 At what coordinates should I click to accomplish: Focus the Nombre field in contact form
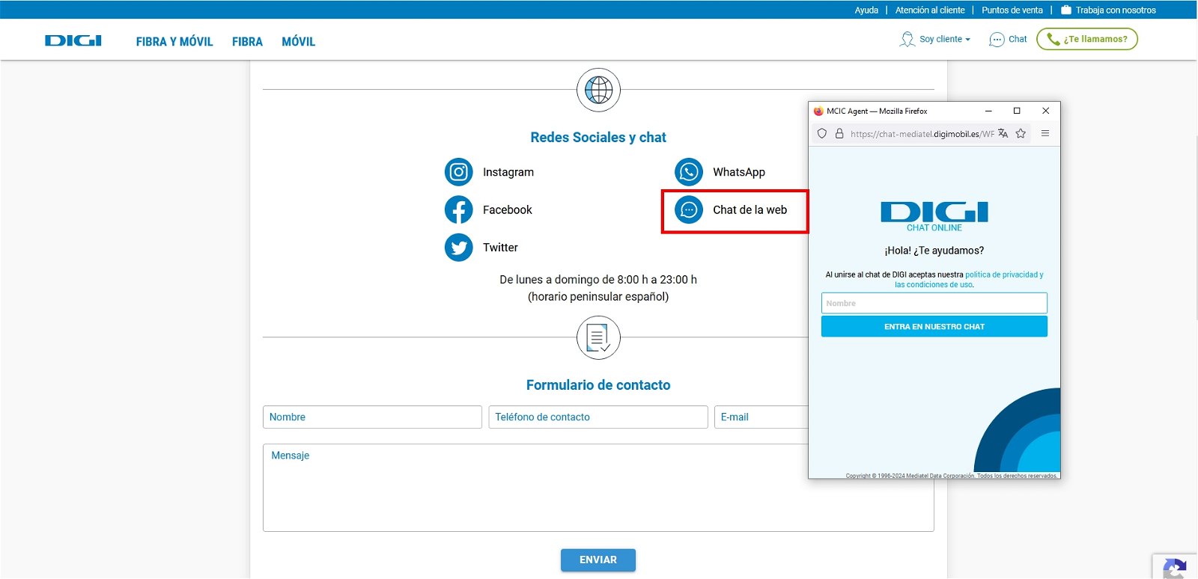(372, 417)
